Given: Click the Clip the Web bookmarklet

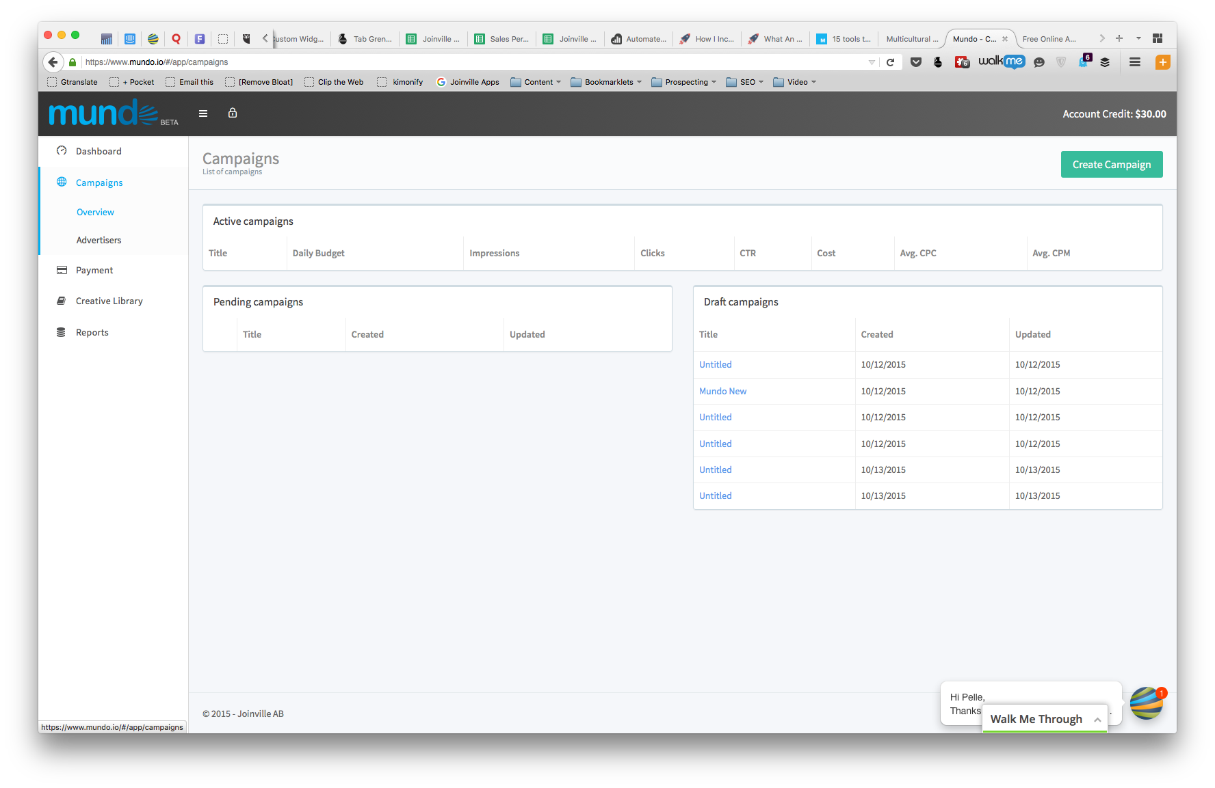Looking at the screenshot, I should pyautogui.click(x=335, y=82).
